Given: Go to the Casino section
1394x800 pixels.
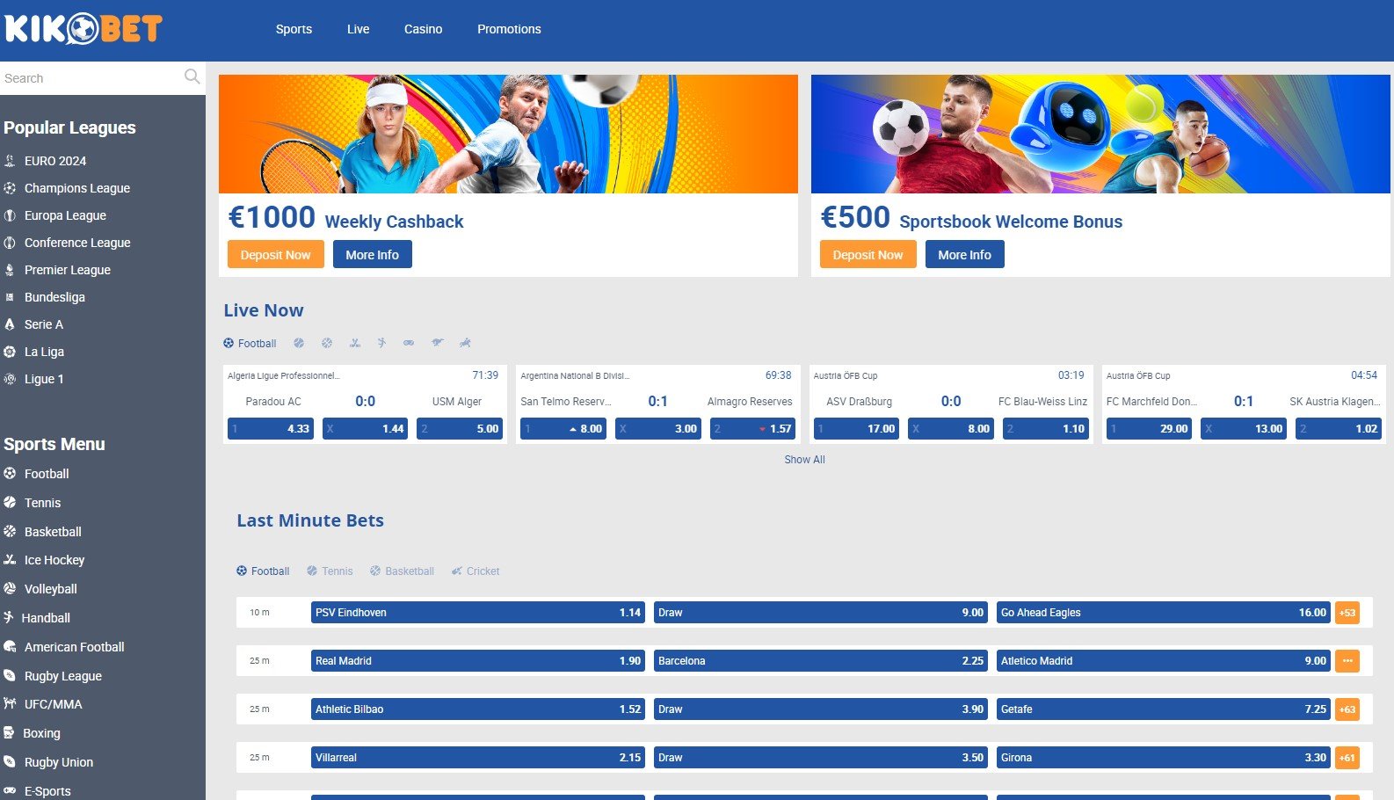Looking at the screenshot, I should pos(423,29).
